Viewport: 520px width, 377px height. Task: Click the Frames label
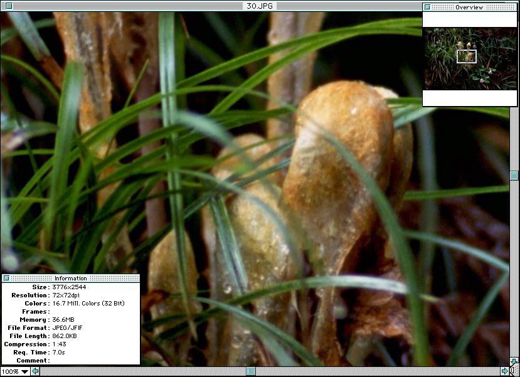[36, 312]
